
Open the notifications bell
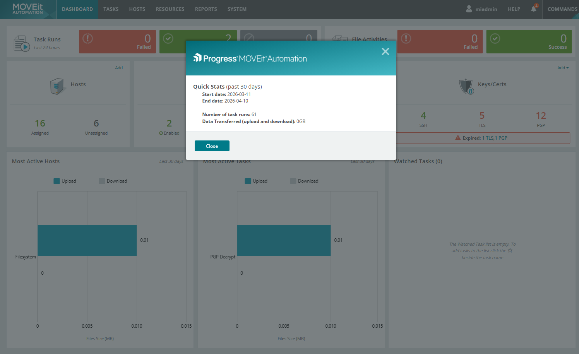coord(534,9)
